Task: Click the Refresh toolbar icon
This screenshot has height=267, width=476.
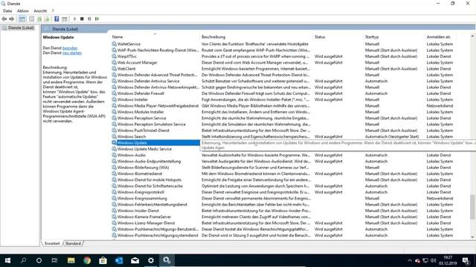Action: coord(39,19)
